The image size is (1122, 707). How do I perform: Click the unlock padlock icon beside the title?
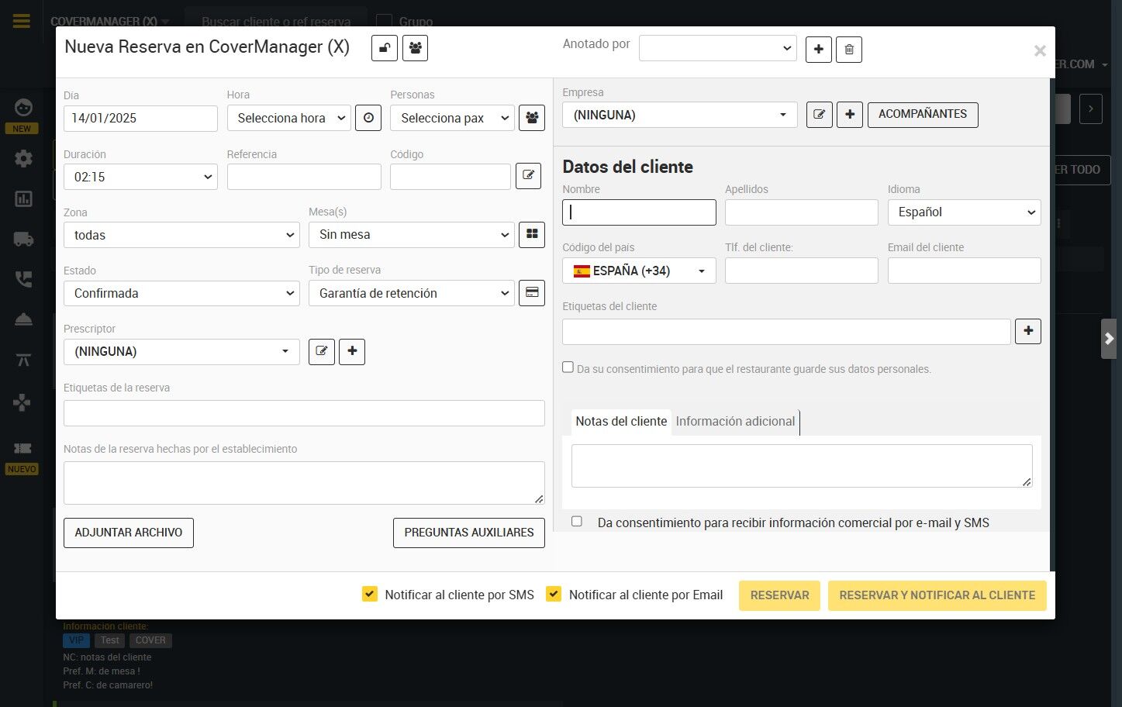385,48
